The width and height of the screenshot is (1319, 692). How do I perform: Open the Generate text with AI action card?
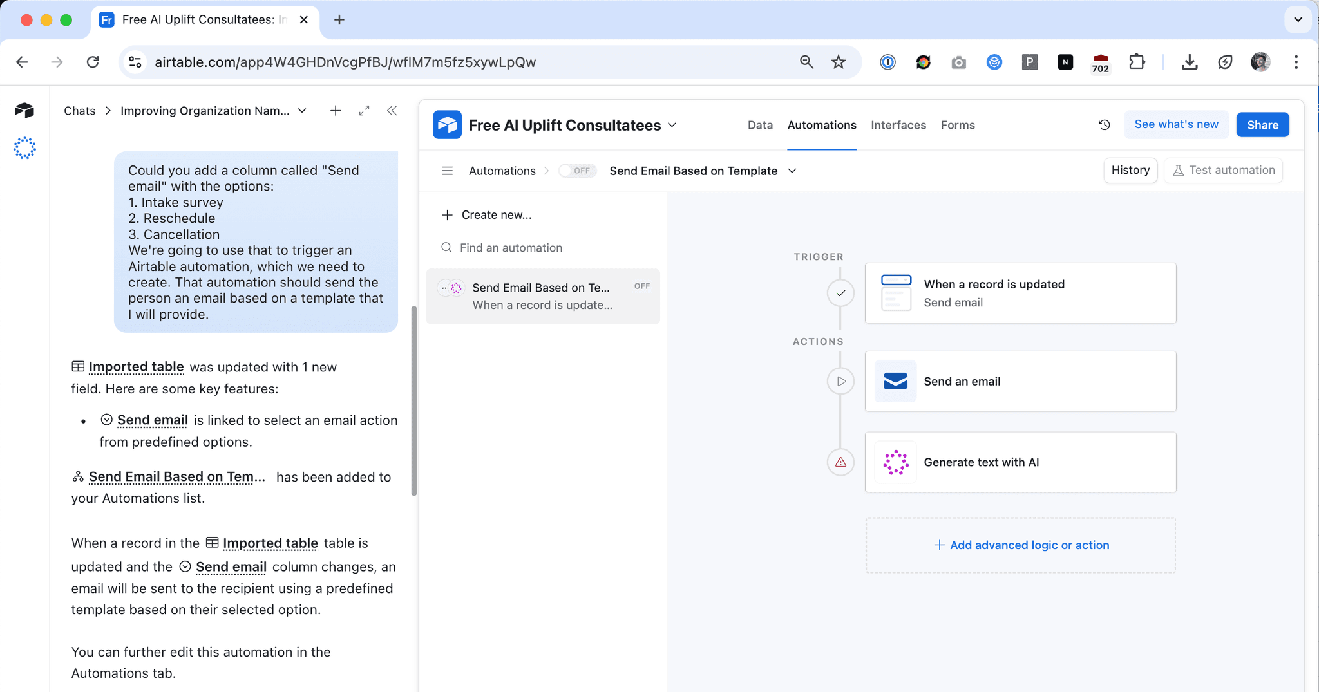tap(1021, 462)
